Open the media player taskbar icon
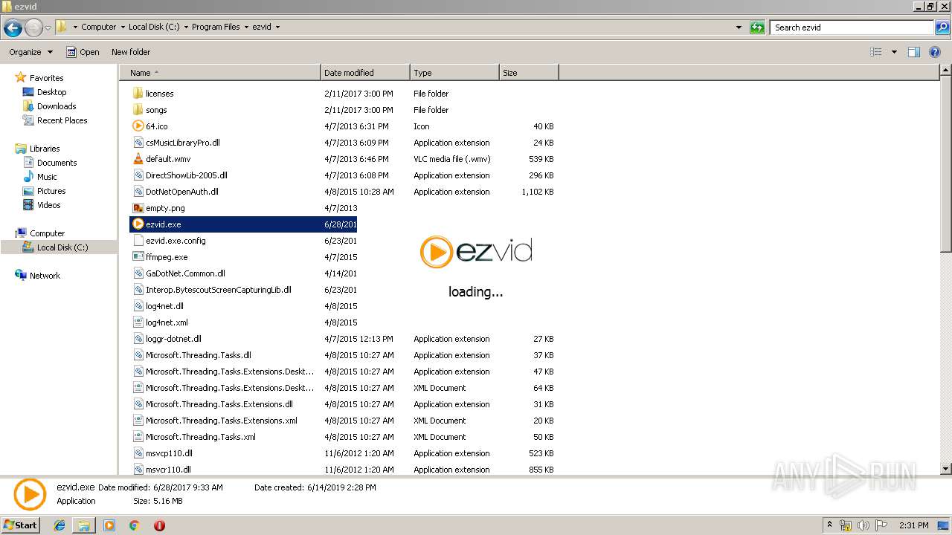The width and height of the screenshot is (952, 535). coord(109,525)
